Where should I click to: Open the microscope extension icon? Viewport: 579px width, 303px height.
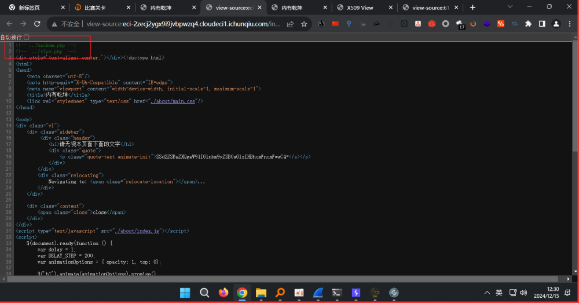[321, 24]
